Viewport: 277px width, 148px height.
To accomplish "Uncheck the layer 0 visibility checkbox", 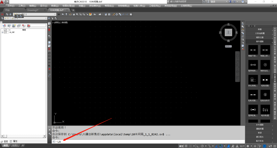I will point(5,30).
